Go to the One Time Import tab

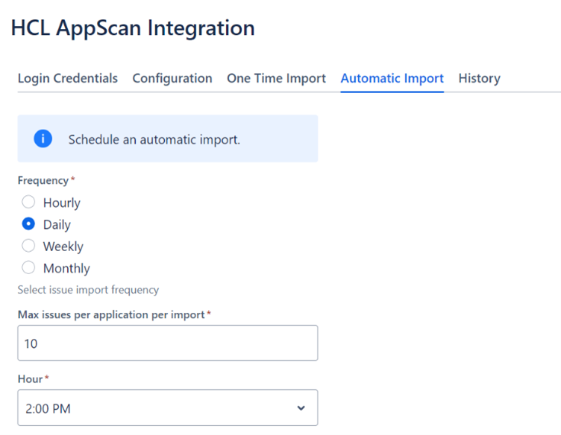pos(276,78)
